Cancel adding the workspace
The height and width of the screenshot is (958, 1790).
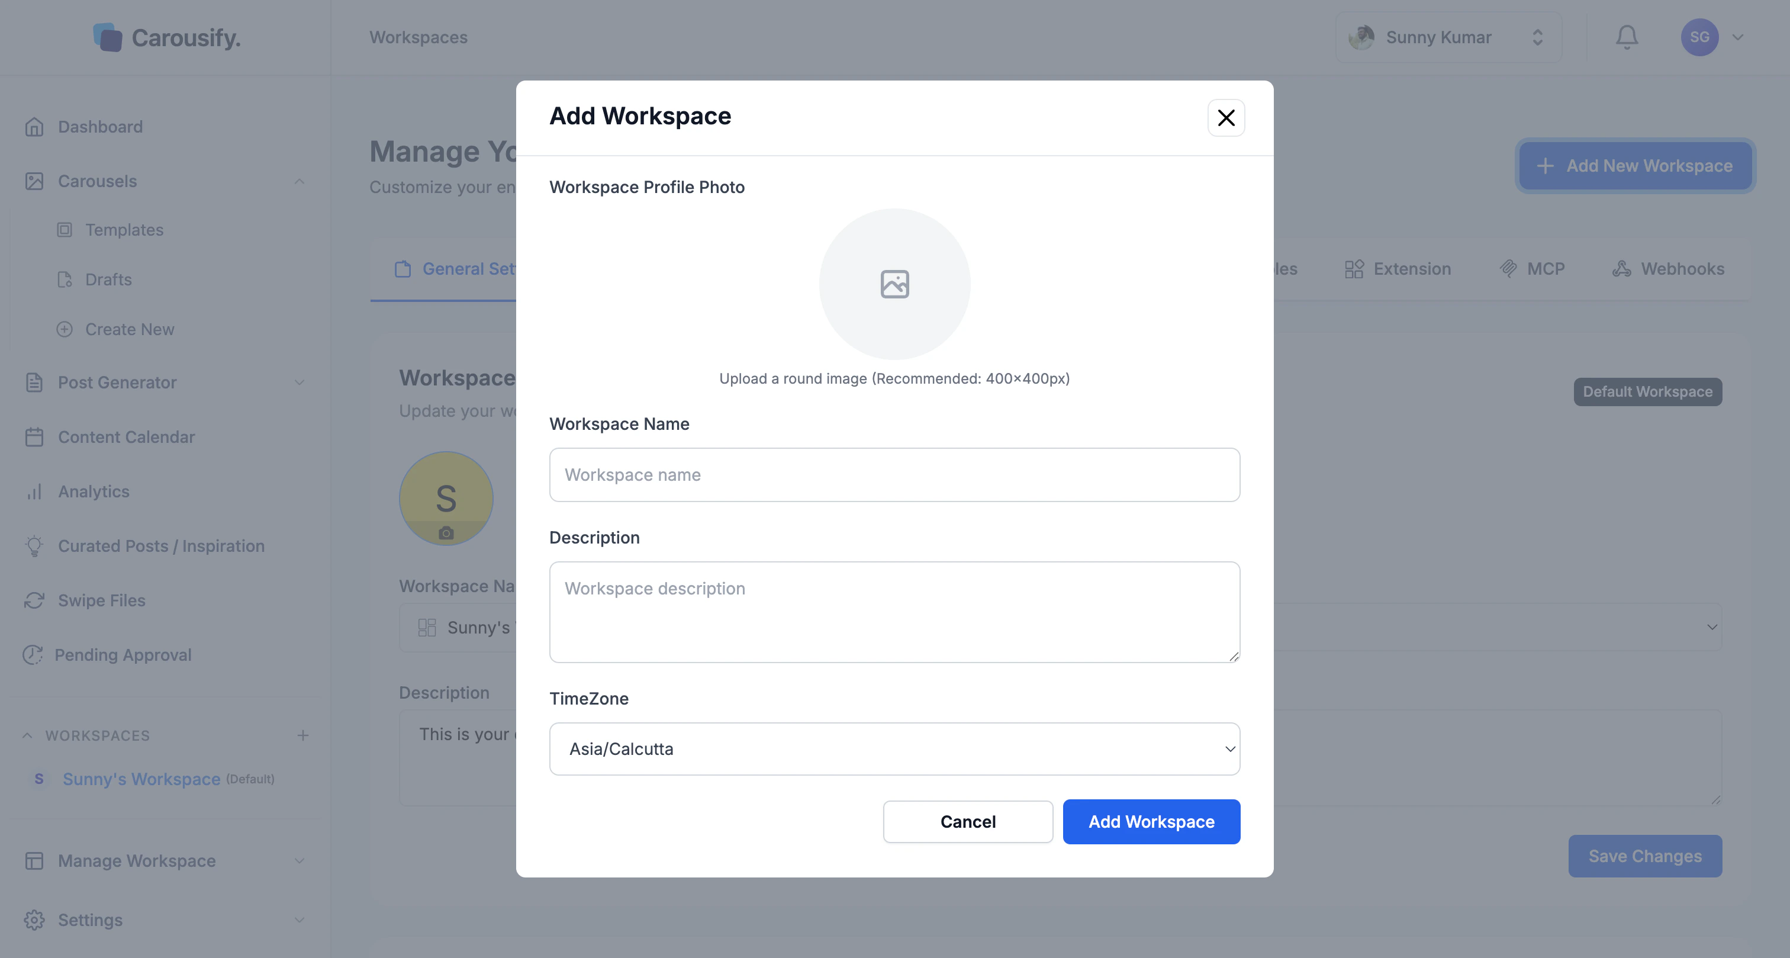(967, 822)
